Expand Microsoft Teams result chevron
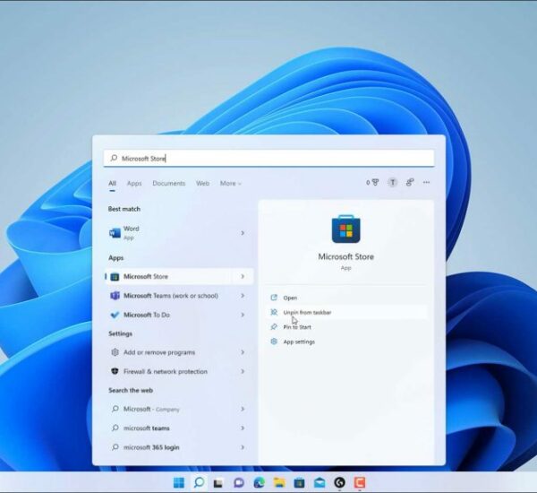Image resolution: width=537 pixels, height=493 pixels. (x=243, y=296)
